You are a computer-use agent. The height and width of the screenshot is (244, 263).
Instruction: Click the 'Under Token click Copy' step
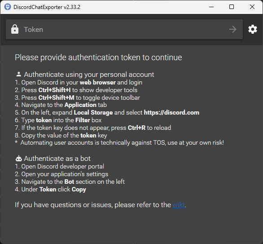(x=50, y=190)
